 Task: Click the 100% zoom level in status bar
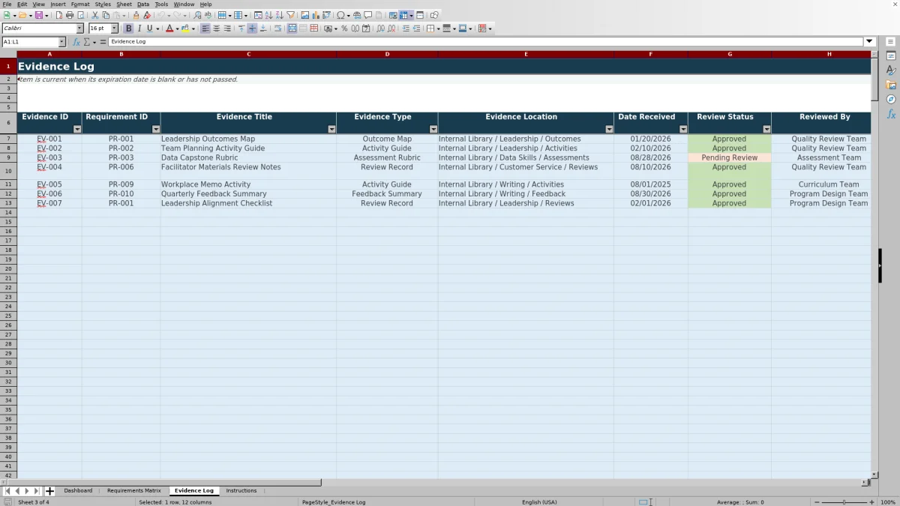click(888, 502)
